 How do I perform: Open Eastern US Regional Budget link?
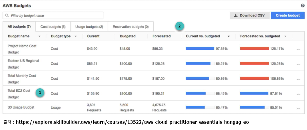click(23, 64)
